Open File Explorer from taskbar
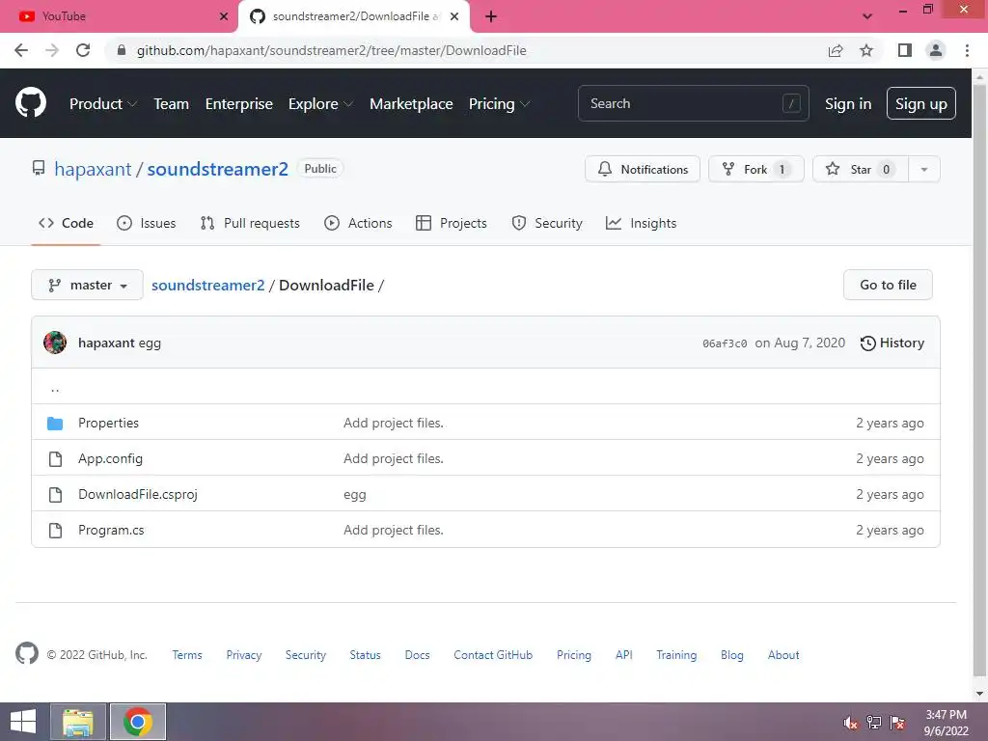 coord(78,722)
